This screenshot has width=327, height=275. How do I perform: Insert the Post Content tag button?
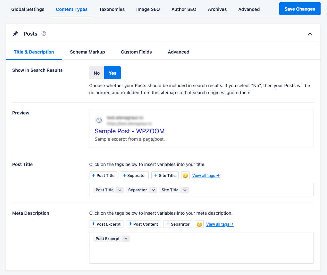tap(143, 224)
